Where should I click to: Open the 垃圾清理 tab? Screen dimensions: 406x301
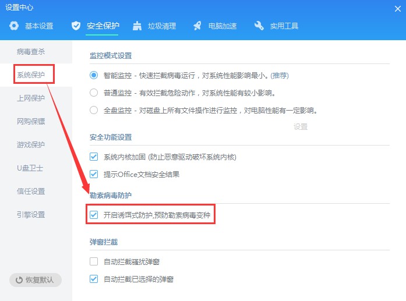tap(162, 26)
